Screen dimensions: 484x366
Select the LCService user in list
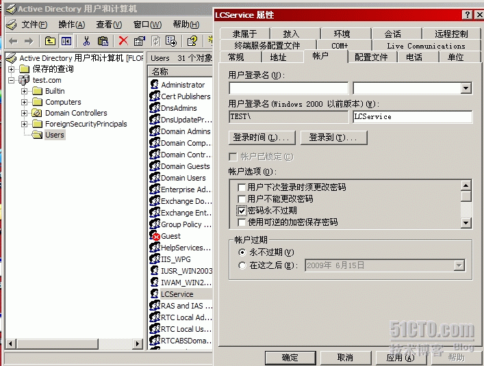177,294
